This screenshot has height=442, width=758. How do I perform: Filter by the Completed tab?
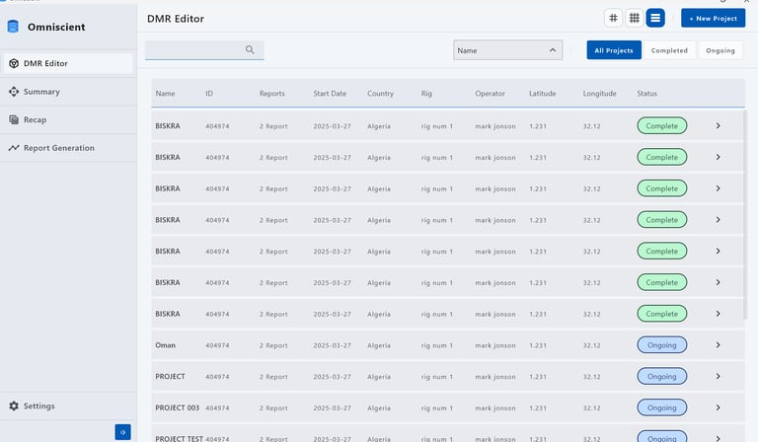tap(669, 50)
